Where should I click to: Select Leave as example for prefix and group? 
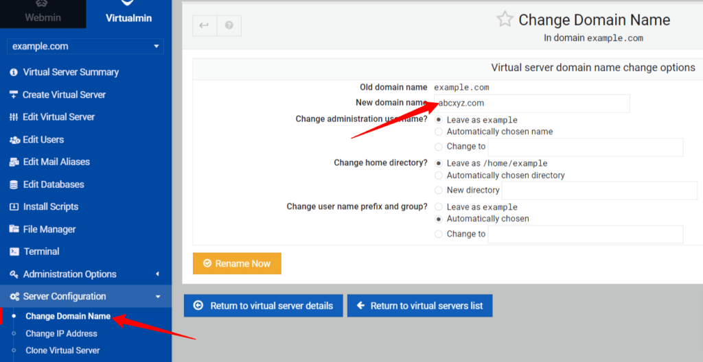tap(439, 207)
